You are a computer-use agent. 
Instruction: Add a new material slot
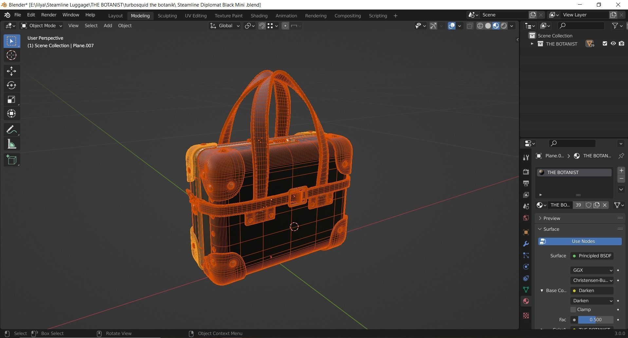coord(621,170)
